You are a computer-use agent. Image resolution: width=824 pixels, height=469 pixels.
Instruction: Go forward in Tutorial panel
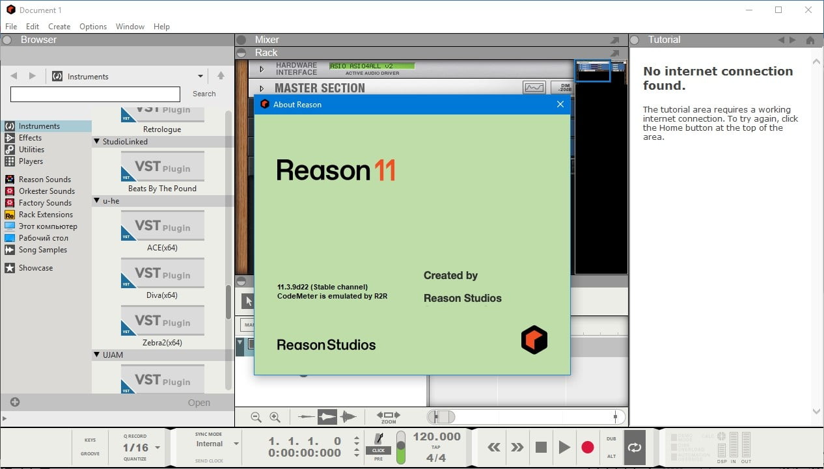click(792, 40)
